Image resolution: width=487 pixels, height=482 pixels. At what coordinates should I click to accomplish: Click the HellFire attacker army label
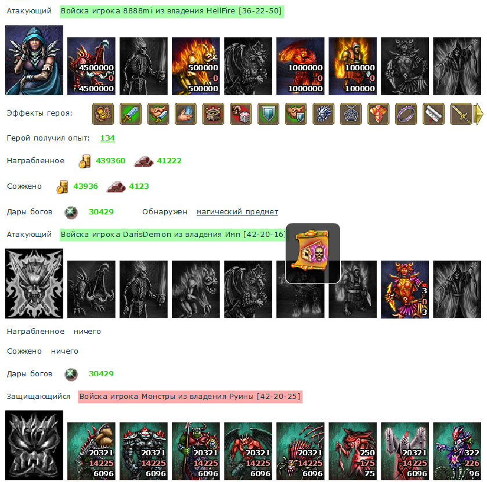[172, 11]
